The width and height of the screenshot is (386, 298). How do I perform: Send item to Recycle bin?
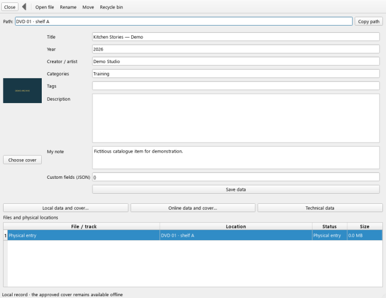click(112, 7)
